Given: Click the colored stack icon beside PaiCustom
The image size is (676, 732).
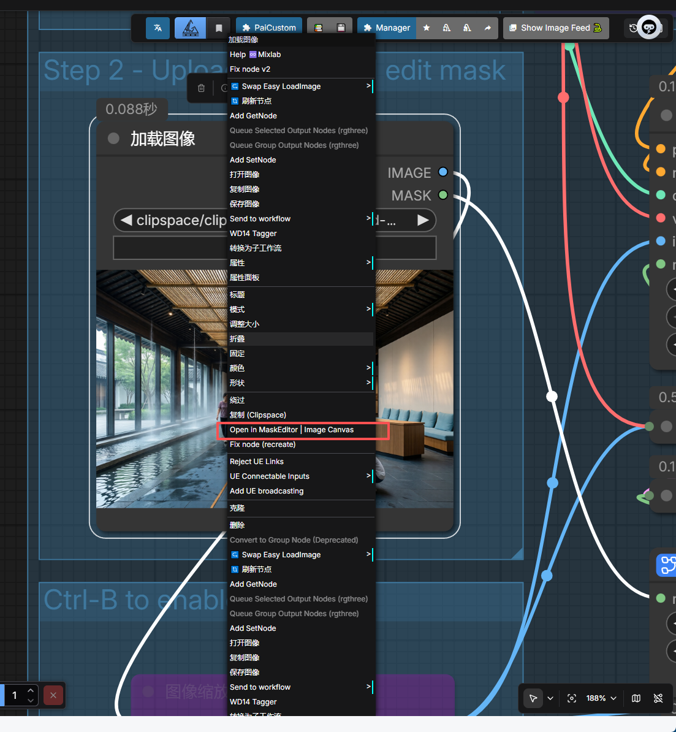Looking at the screenshot, I should 319,28.
